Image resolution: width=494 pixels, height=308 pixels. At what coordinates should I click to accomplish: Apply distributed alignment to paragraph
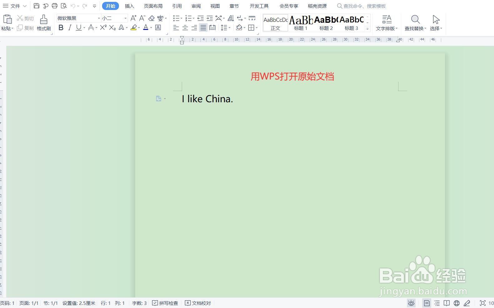(x=212, y=28)
